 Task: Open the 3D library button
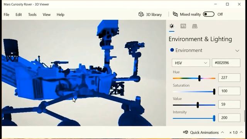150,14
